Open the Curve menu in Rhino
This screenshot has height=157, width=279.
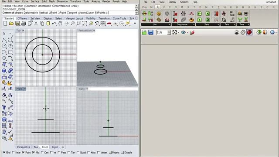(x=25, y=1)
